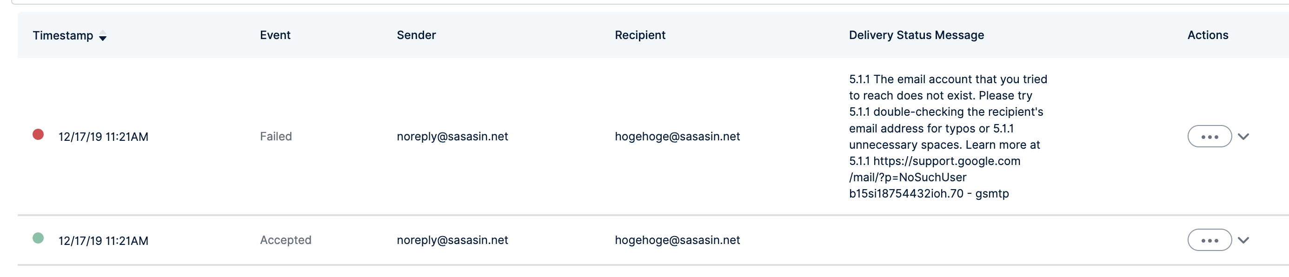Open actions menu for Failed event
This screenshot has width=1289, height=277.
click(x=1209, y=137)
